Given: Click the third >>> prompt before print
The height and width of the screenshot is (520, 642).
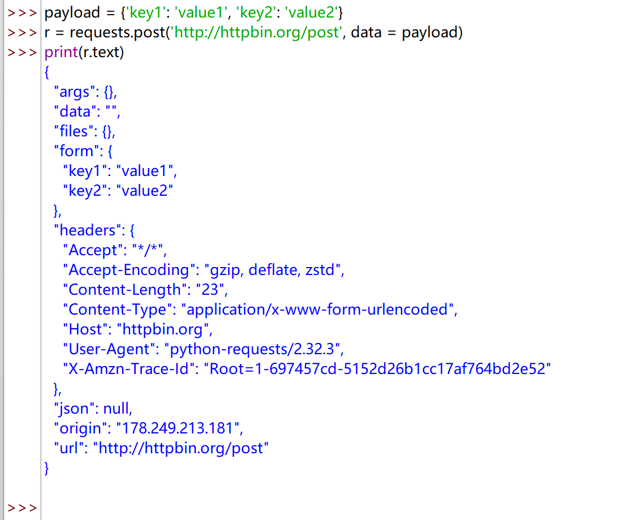Looking at the screenshot, I should click(x=22, y=53).
